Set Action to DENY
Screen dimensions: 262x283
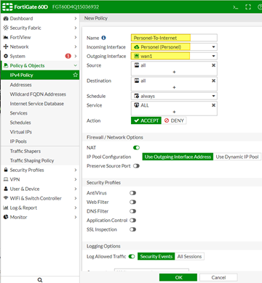click(x=174, y=120)
